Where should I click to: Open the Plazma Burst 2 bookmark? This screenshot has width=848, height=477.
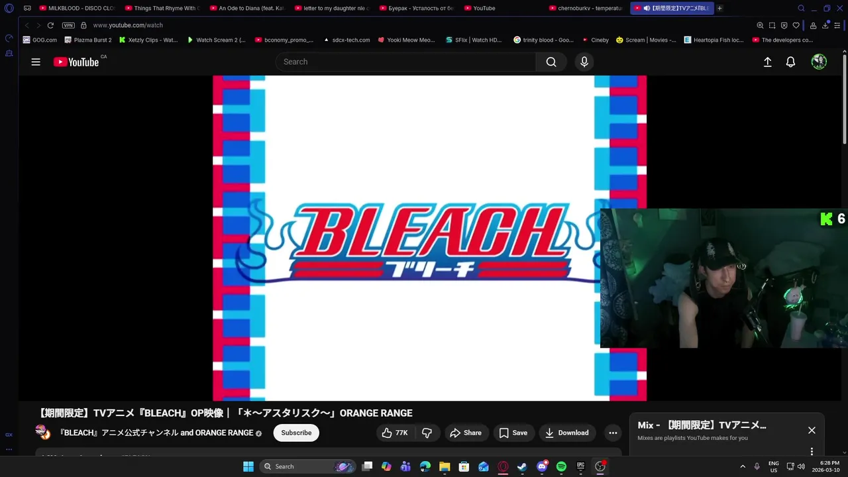tap(87, 40)
